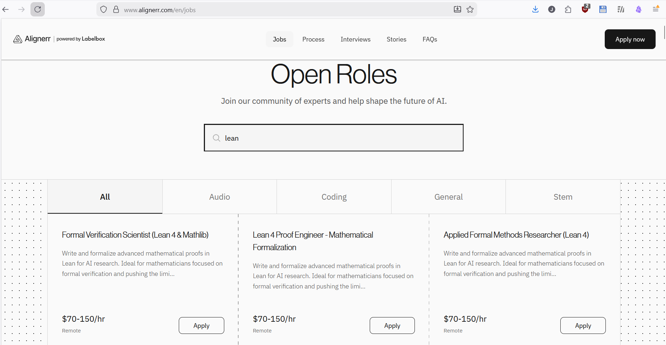Open the Obsidian purple crystal extension
This screenshot has height=345, width=666.
click(638, 9)
